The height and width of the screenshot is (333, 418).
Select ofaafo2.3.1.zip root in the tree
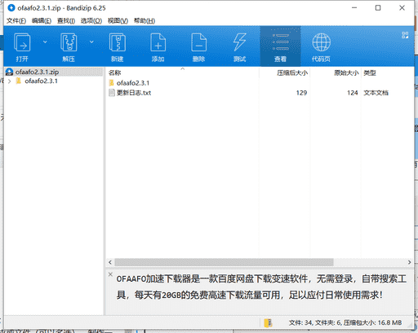pos(37,72)
